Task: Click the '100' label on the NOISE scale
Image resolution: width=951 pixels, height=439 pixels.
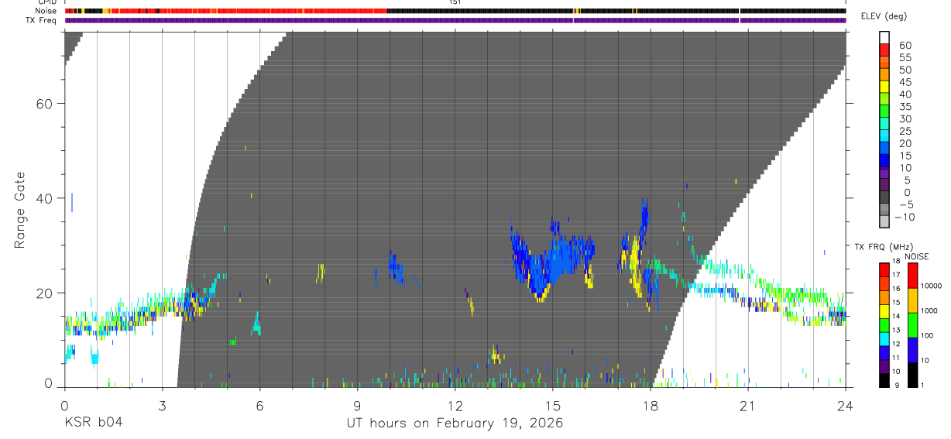Action: click(927, 335)
